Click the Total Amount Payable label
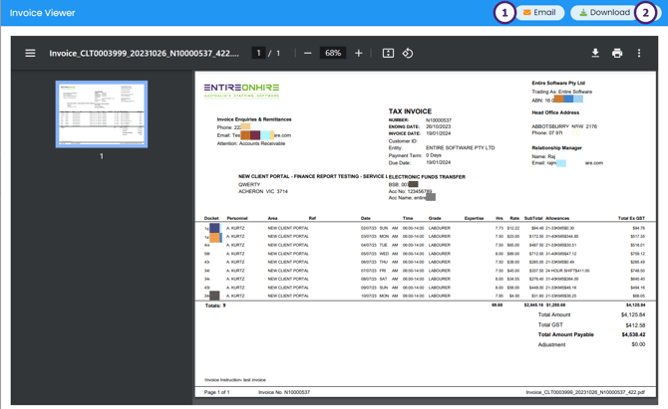The width and height of the screenshot is (668, 409). [565, 334]
